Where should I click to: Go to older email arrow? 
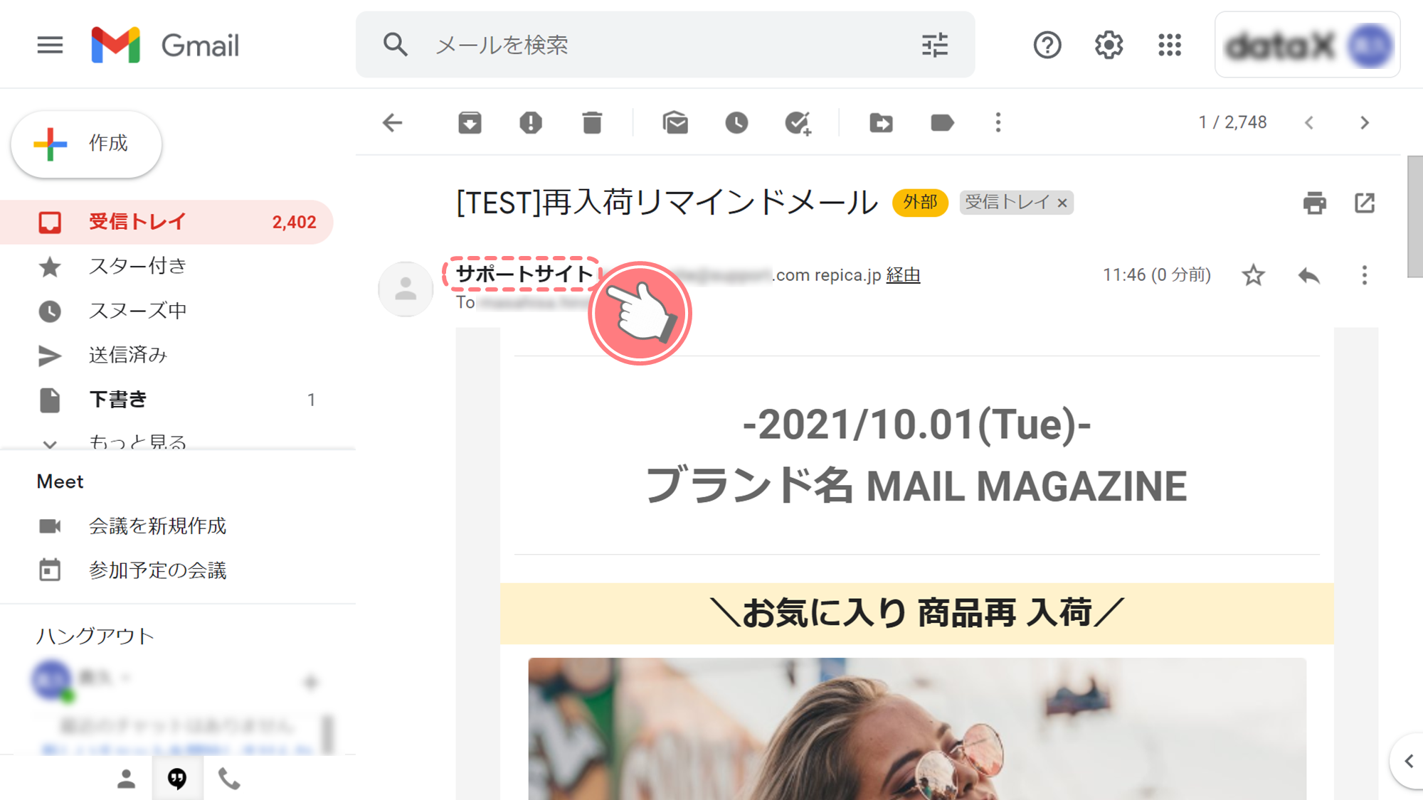tap(1365, 122)
